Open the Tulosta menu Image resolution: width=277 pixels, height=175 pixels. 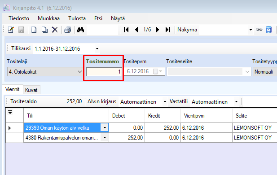click(77, 18)
